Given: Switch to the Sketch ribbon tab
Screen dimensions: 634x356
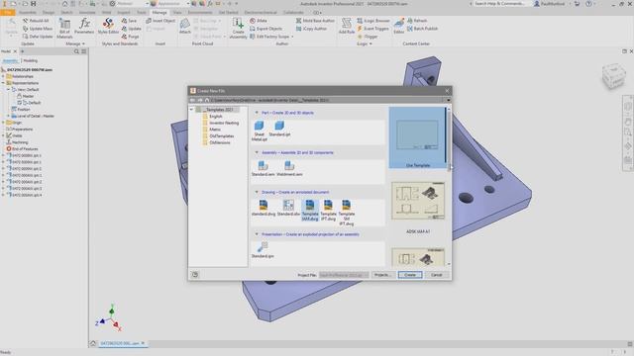Looking at the screenshot, I should pyautogui.click(x=66, y=13).
